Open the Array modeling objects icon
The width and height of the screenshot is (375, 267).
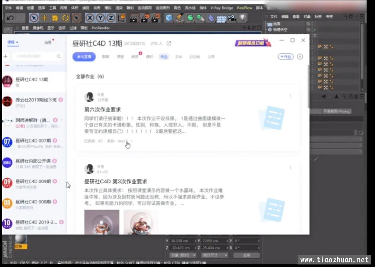click(200, 18)
